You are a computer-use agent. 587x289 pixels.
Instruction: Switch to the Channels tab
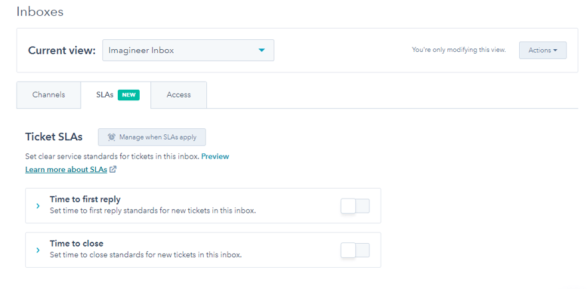(x=49, y=95)
